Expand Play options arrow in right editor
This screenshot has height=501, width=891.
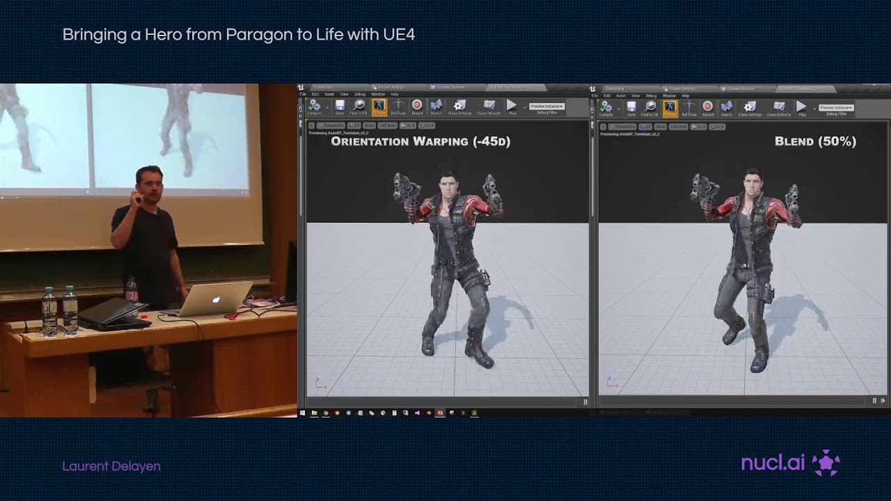(x=814, y=109)
